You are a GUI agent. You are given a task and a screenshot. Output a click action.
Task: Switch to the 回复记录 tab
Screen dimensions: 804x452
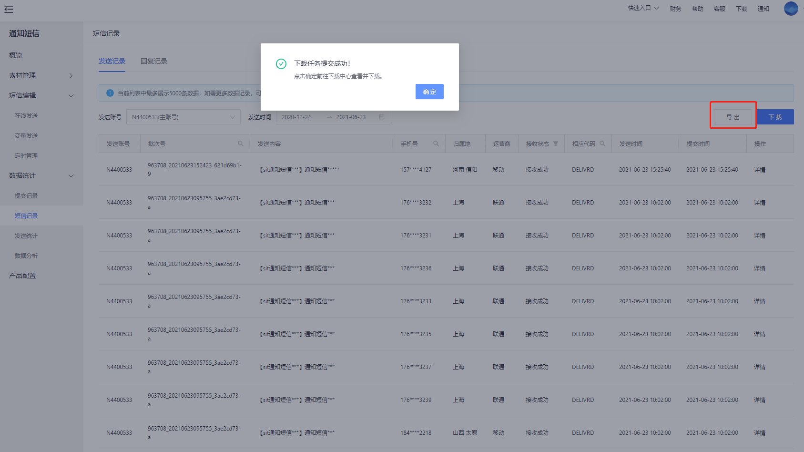pyautogui.click(x=154, y=61)
